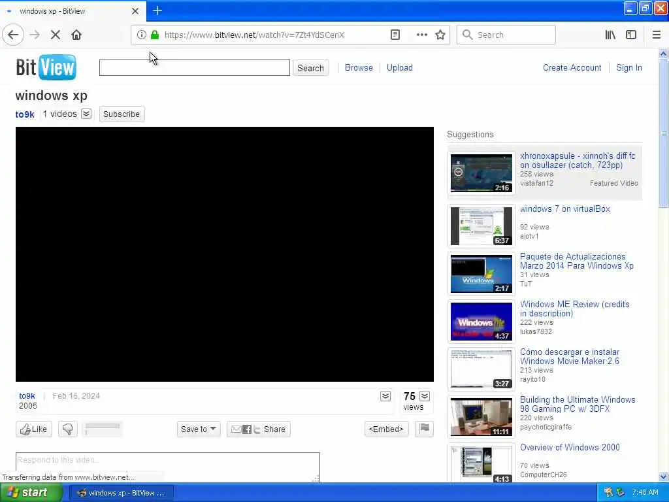Click the black video player area
Viewport: 669px width, 502px height.
(225, 254)
